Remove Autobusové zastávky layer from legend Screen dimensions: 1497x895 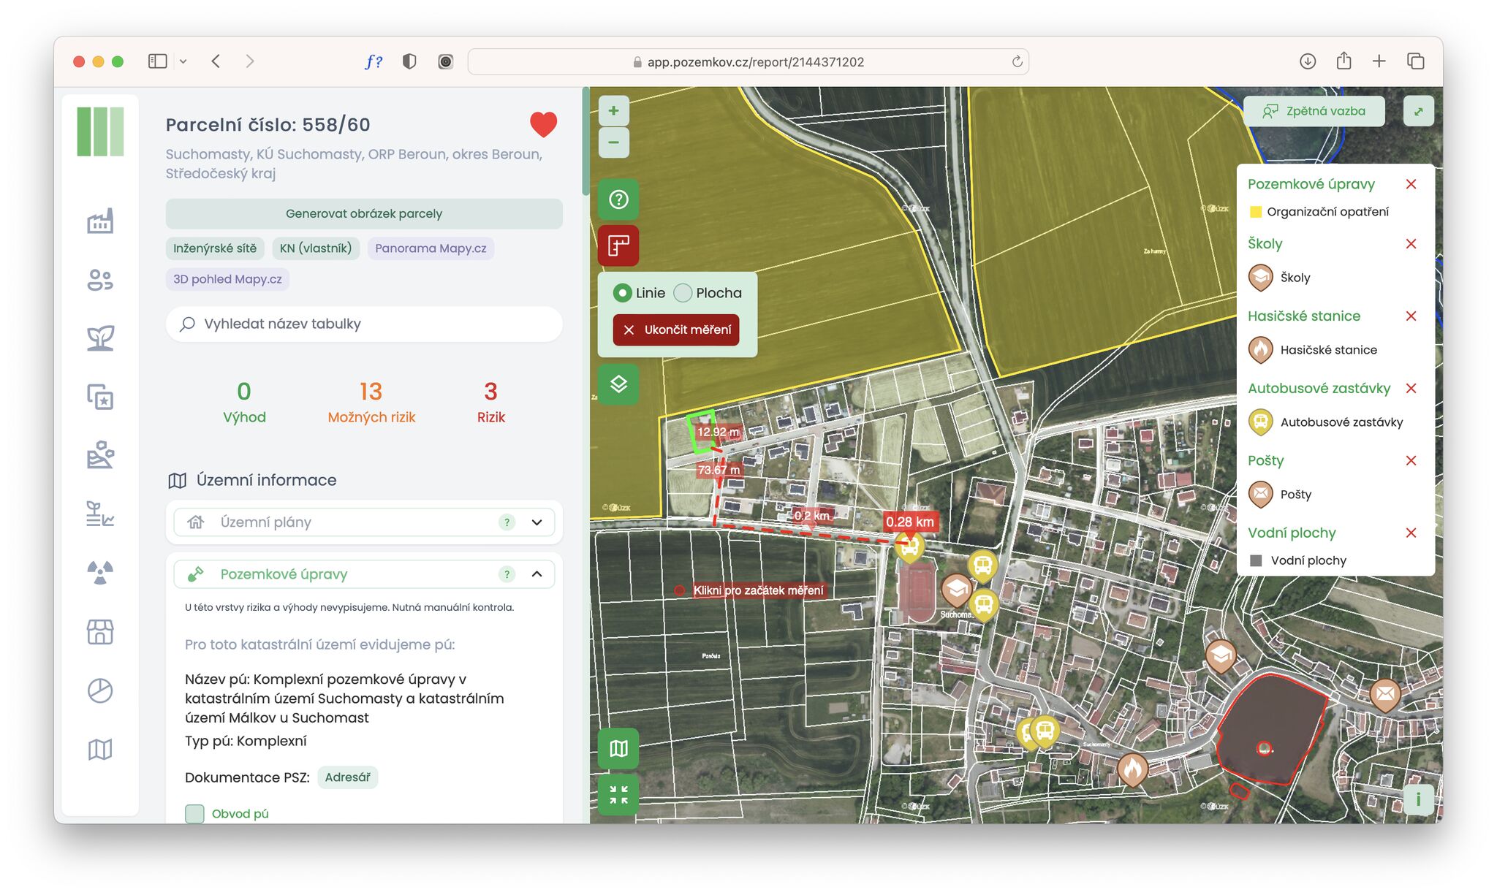tap(1411, 389)
